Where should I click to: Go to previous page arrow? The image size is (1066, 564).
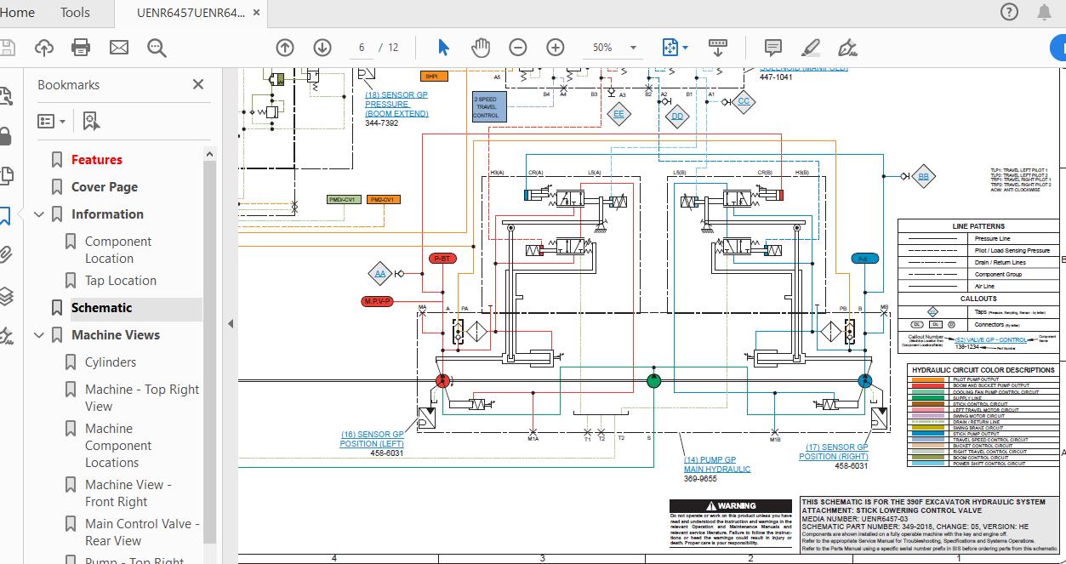285,48
